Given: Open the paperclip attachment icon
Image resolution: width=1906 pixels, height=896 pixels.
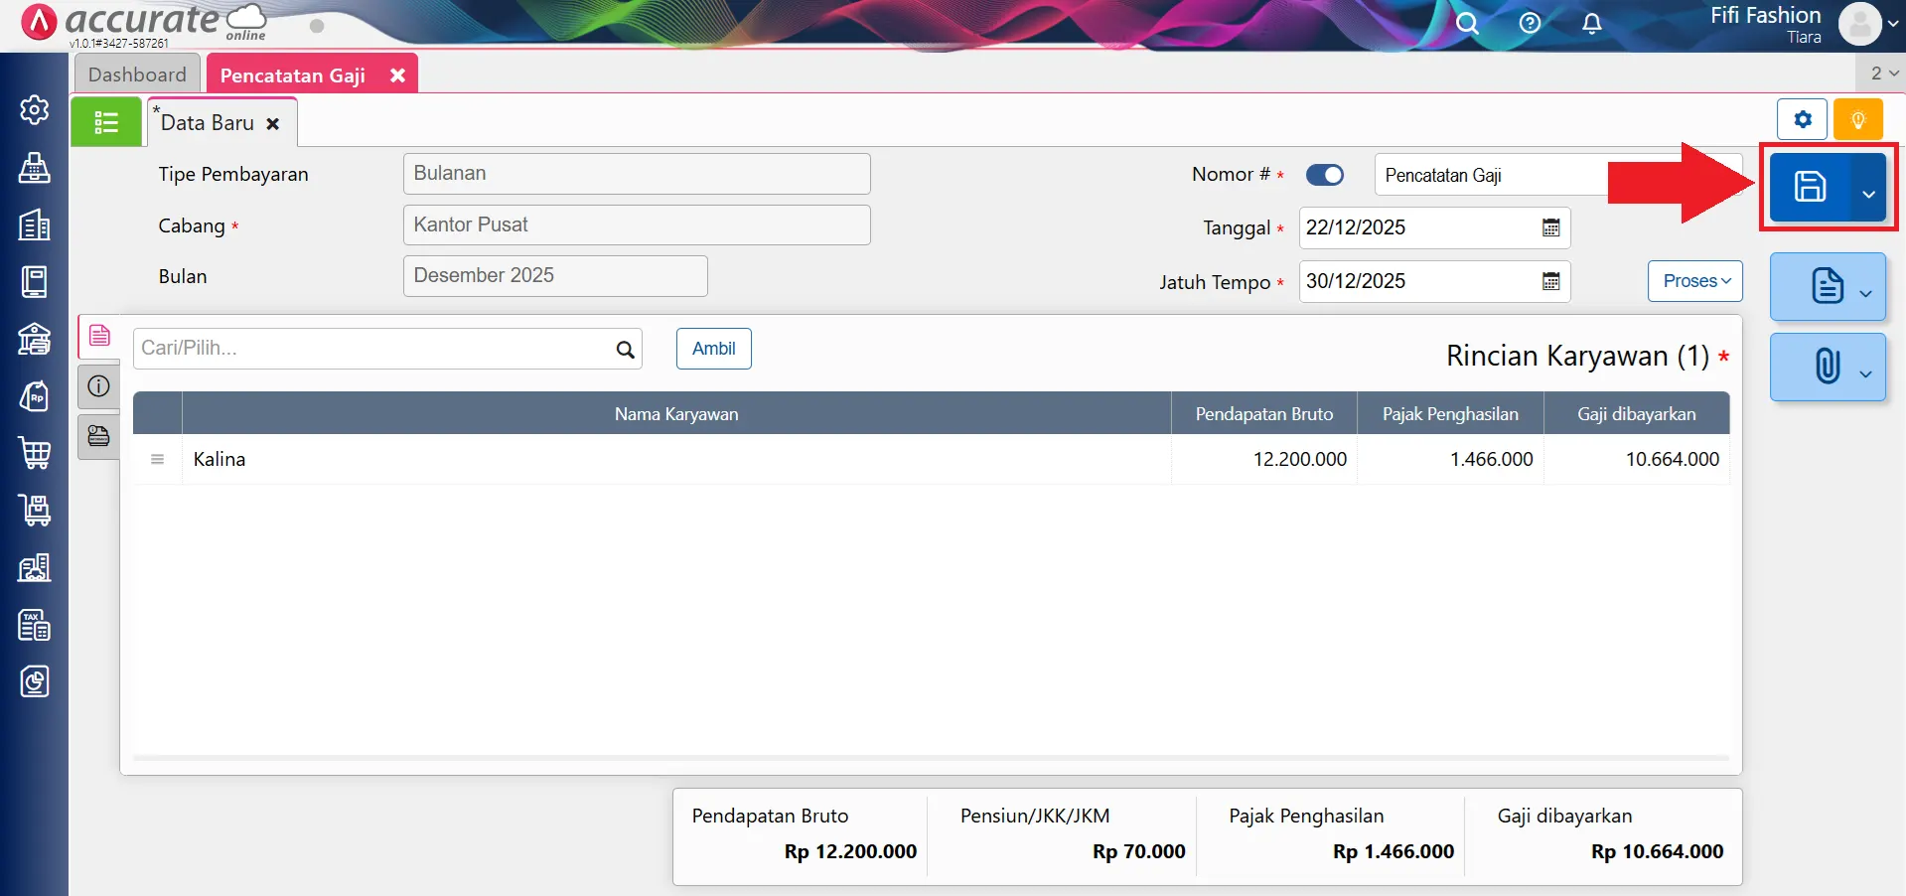Looking at the screenshot, I should point(1826,367).
